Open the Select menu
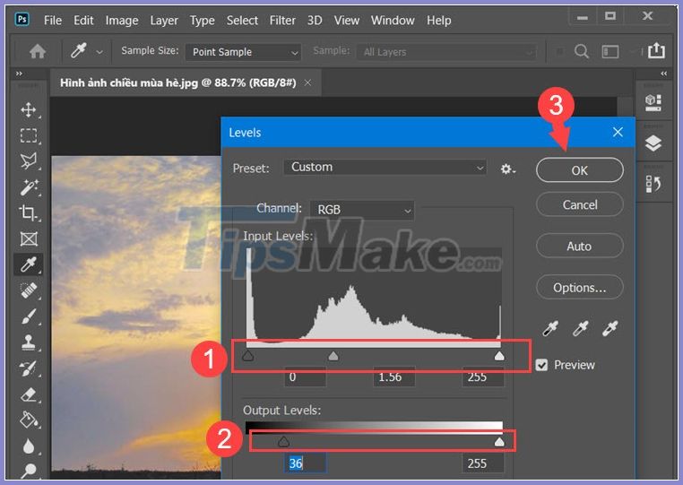Image resolution: width=683 pixels, height=485 pixels. pyautogui.click(x=242, y=21)
